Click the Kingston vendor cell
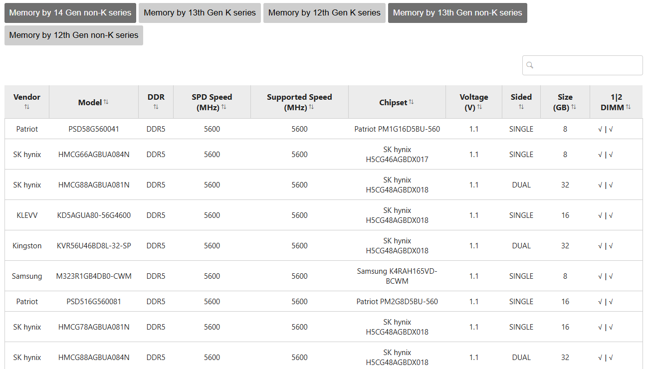Image resolution: width=647 pixels, height=369 pixels. coord(27,246)
